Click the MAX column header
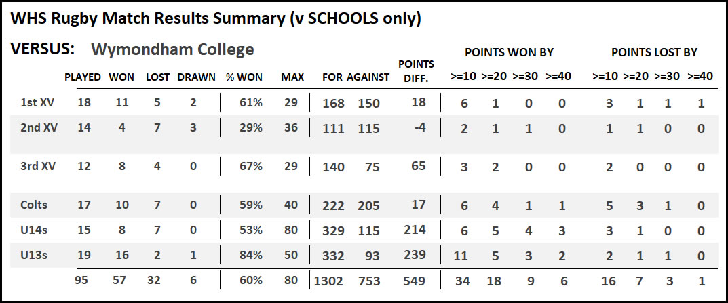Screen dimensions: 728x303 (x=292, y=77)
